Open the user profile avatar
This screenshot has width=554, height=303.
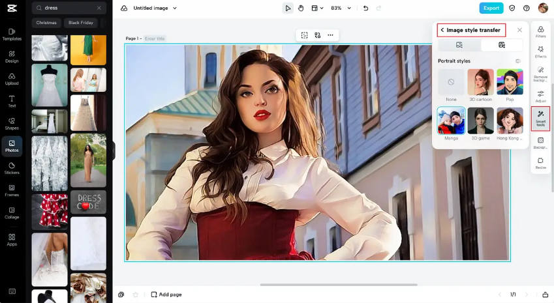[x=543, y=8]
